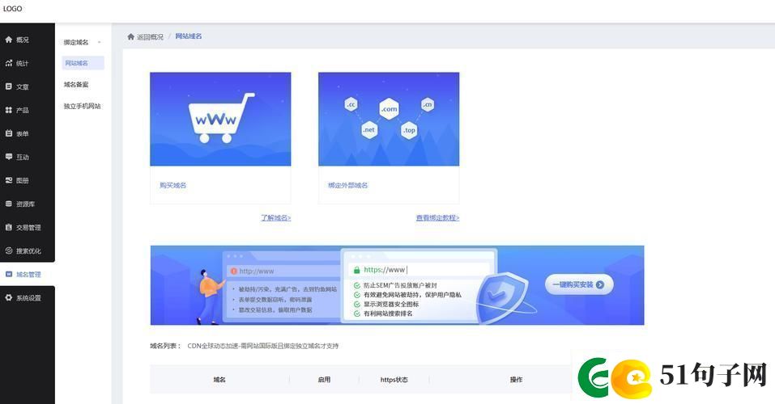This screenshot has height=404, width=775.
Task: Click the 绑定外部域名 card label
Action: click(348, 186)
